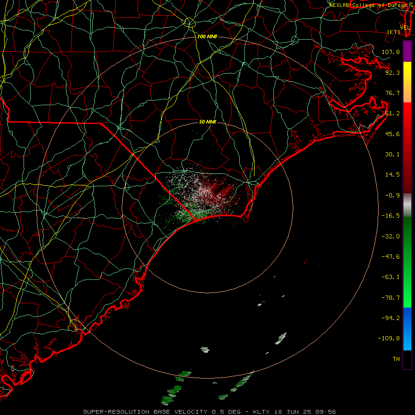Click the -78.7 legend value

[x=391, y=298]
